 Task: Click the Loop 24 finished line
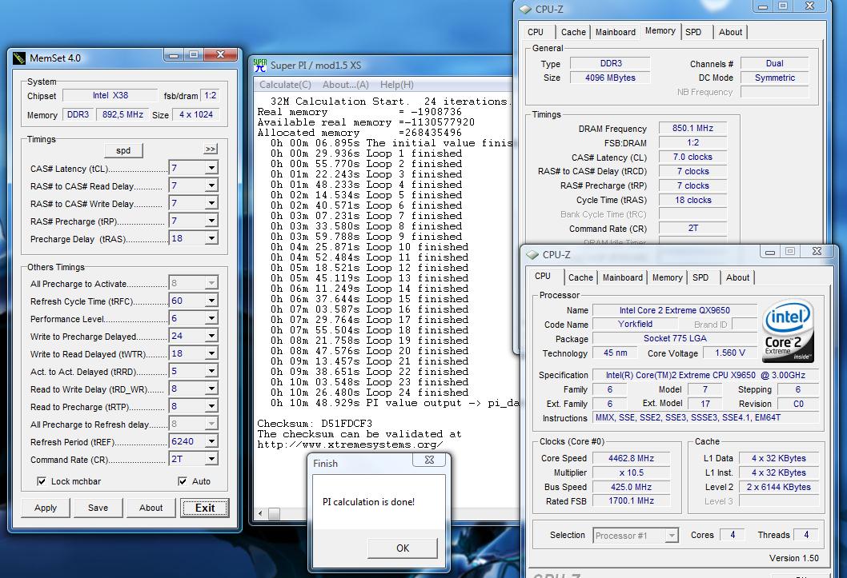coord(370,393)
